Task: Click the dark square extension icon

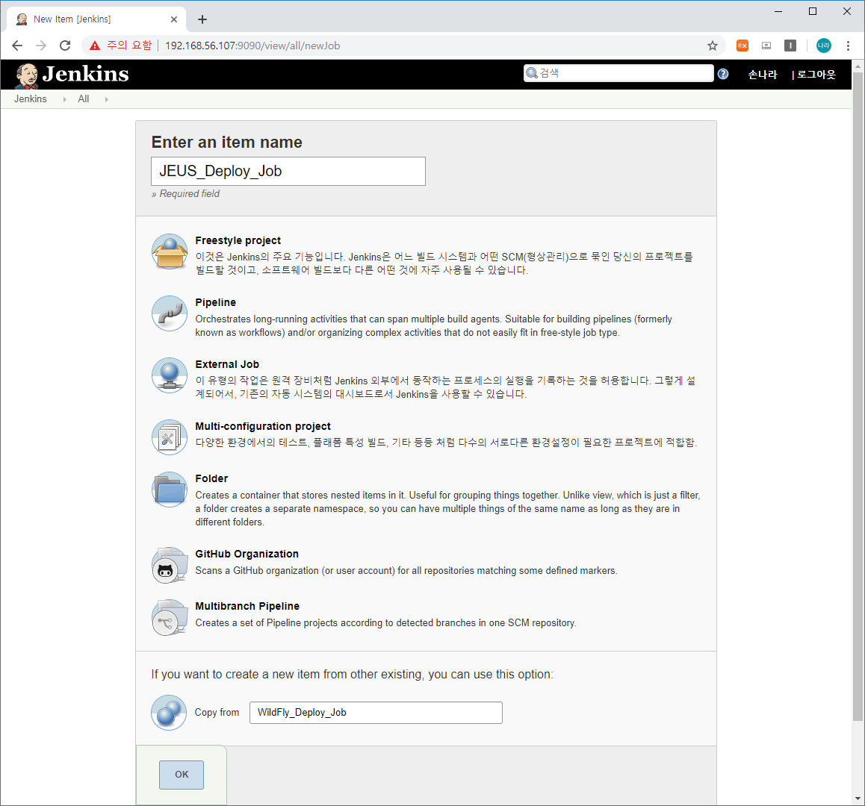Action: [x=790, y=46]
